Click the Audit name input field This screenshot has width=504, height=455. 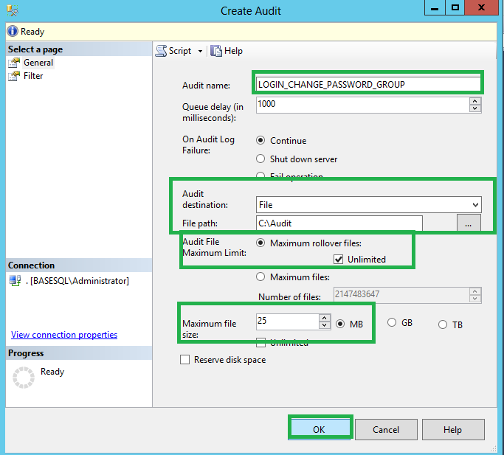(x=368, y=84)
